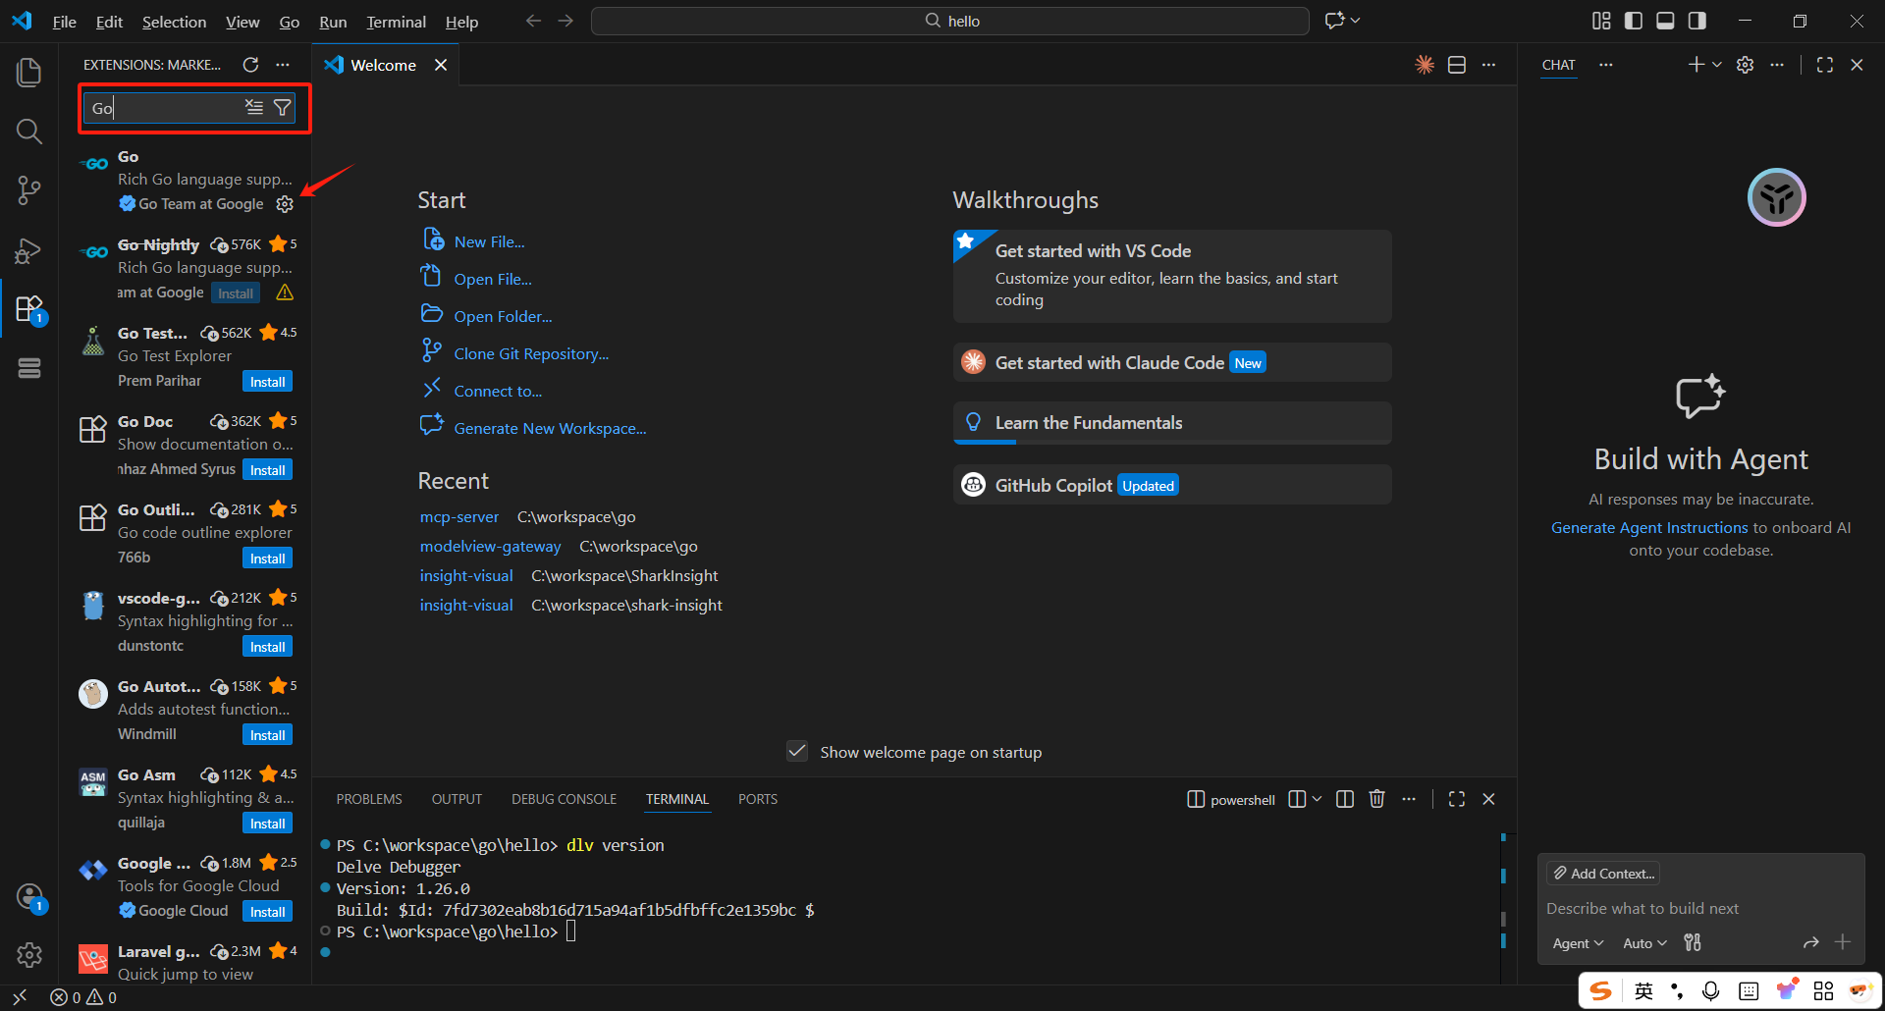Open the GitHub Copilot walkthrough
This screenshot has width=1885, height=1011.
(x=1172, y=485)
